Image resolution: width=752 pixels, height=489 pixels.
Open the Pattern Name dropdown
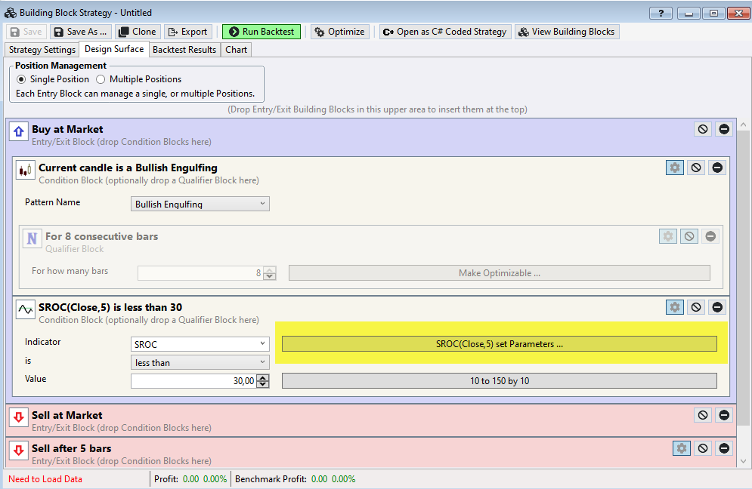200,204
